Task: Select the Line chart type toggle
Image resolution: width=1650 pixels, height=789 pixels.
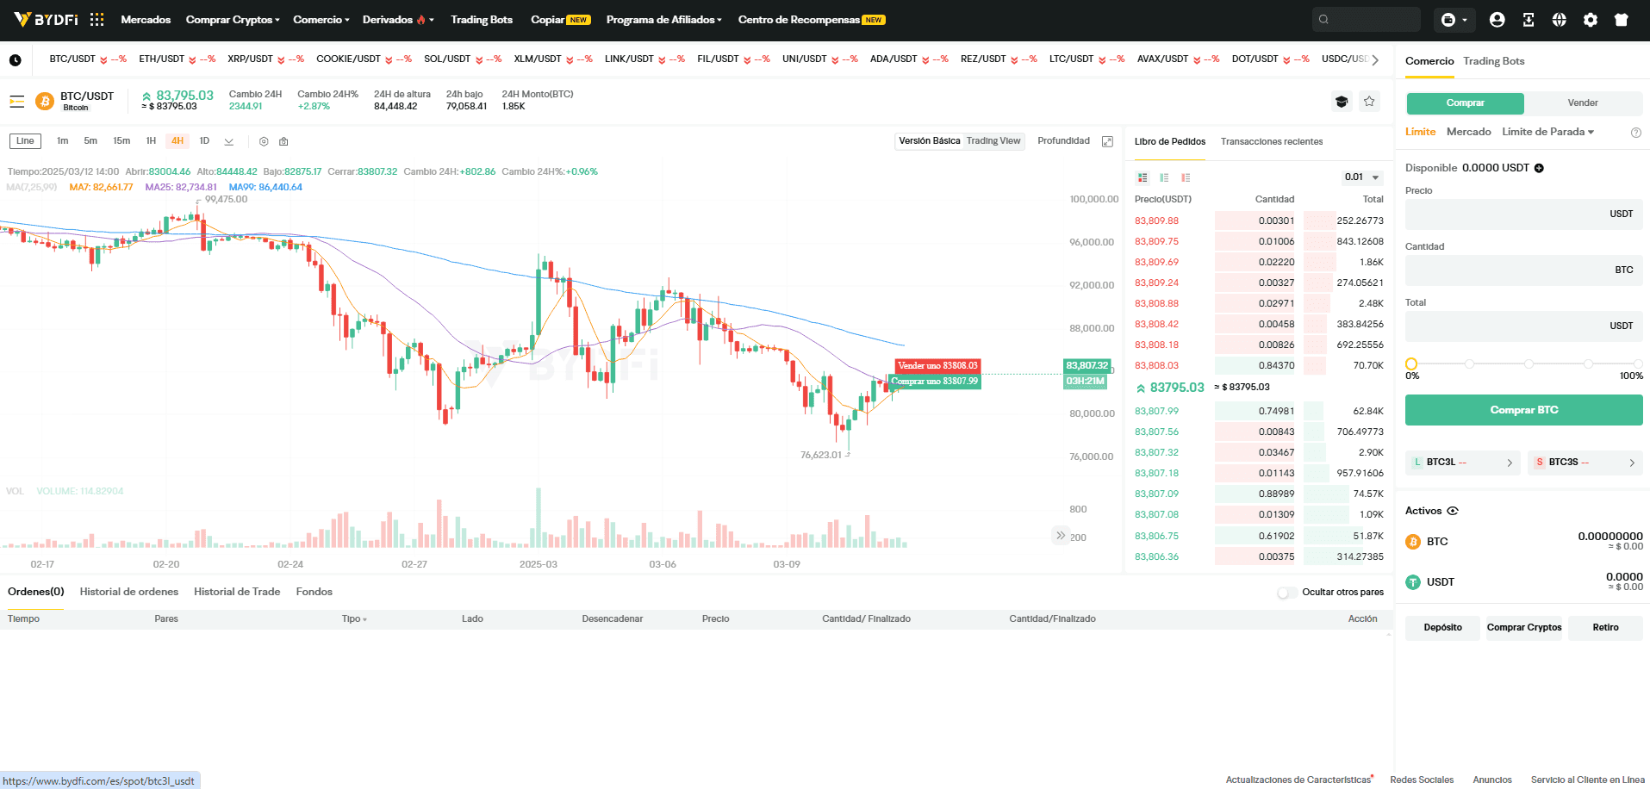Action: click(x=25, y=141)
